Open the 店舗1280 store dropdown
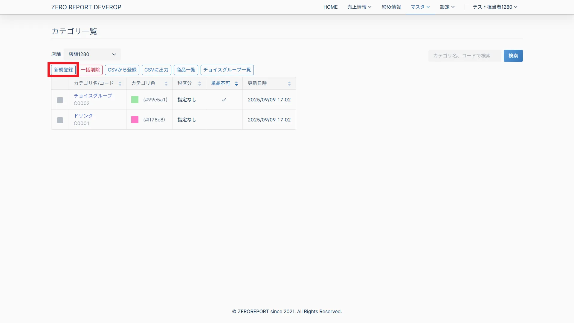Viewport: 574px width, 323px height. [x=92, y=54]
